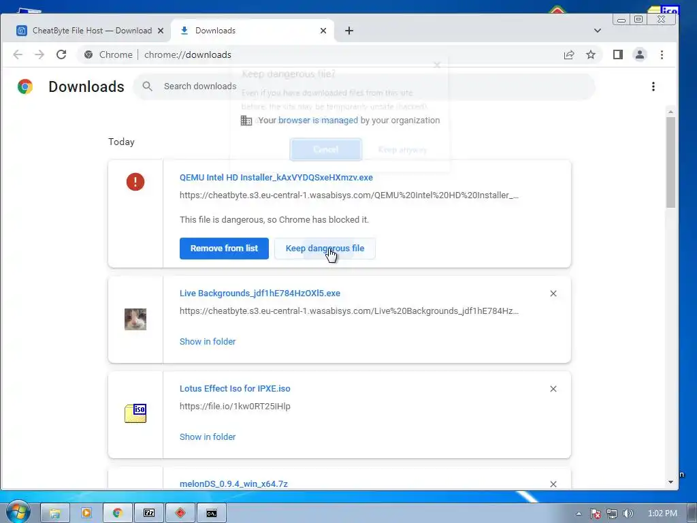Viewport: 697px width, 523px height.
Task: Open the Chrome profile avatar
Action: [x=640, y=54]
